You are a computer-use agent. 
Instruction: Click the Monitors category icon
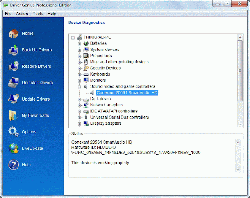(x=86, y=80)
